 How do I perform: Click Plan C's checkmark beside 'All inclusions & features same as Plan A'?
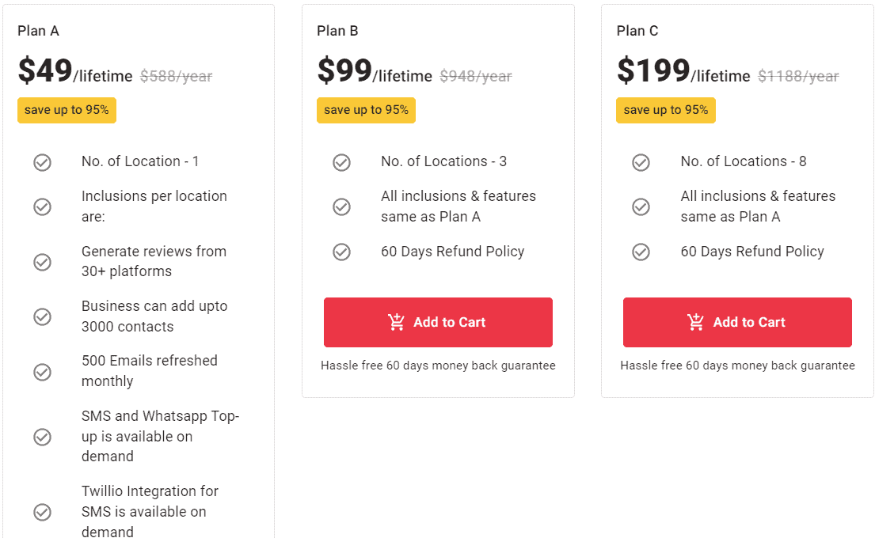pyautogui.click(x=641, y=206)
